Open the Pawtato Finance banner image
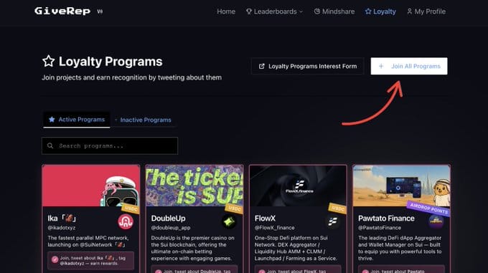488x273 pixels. [x=401, y=186]
